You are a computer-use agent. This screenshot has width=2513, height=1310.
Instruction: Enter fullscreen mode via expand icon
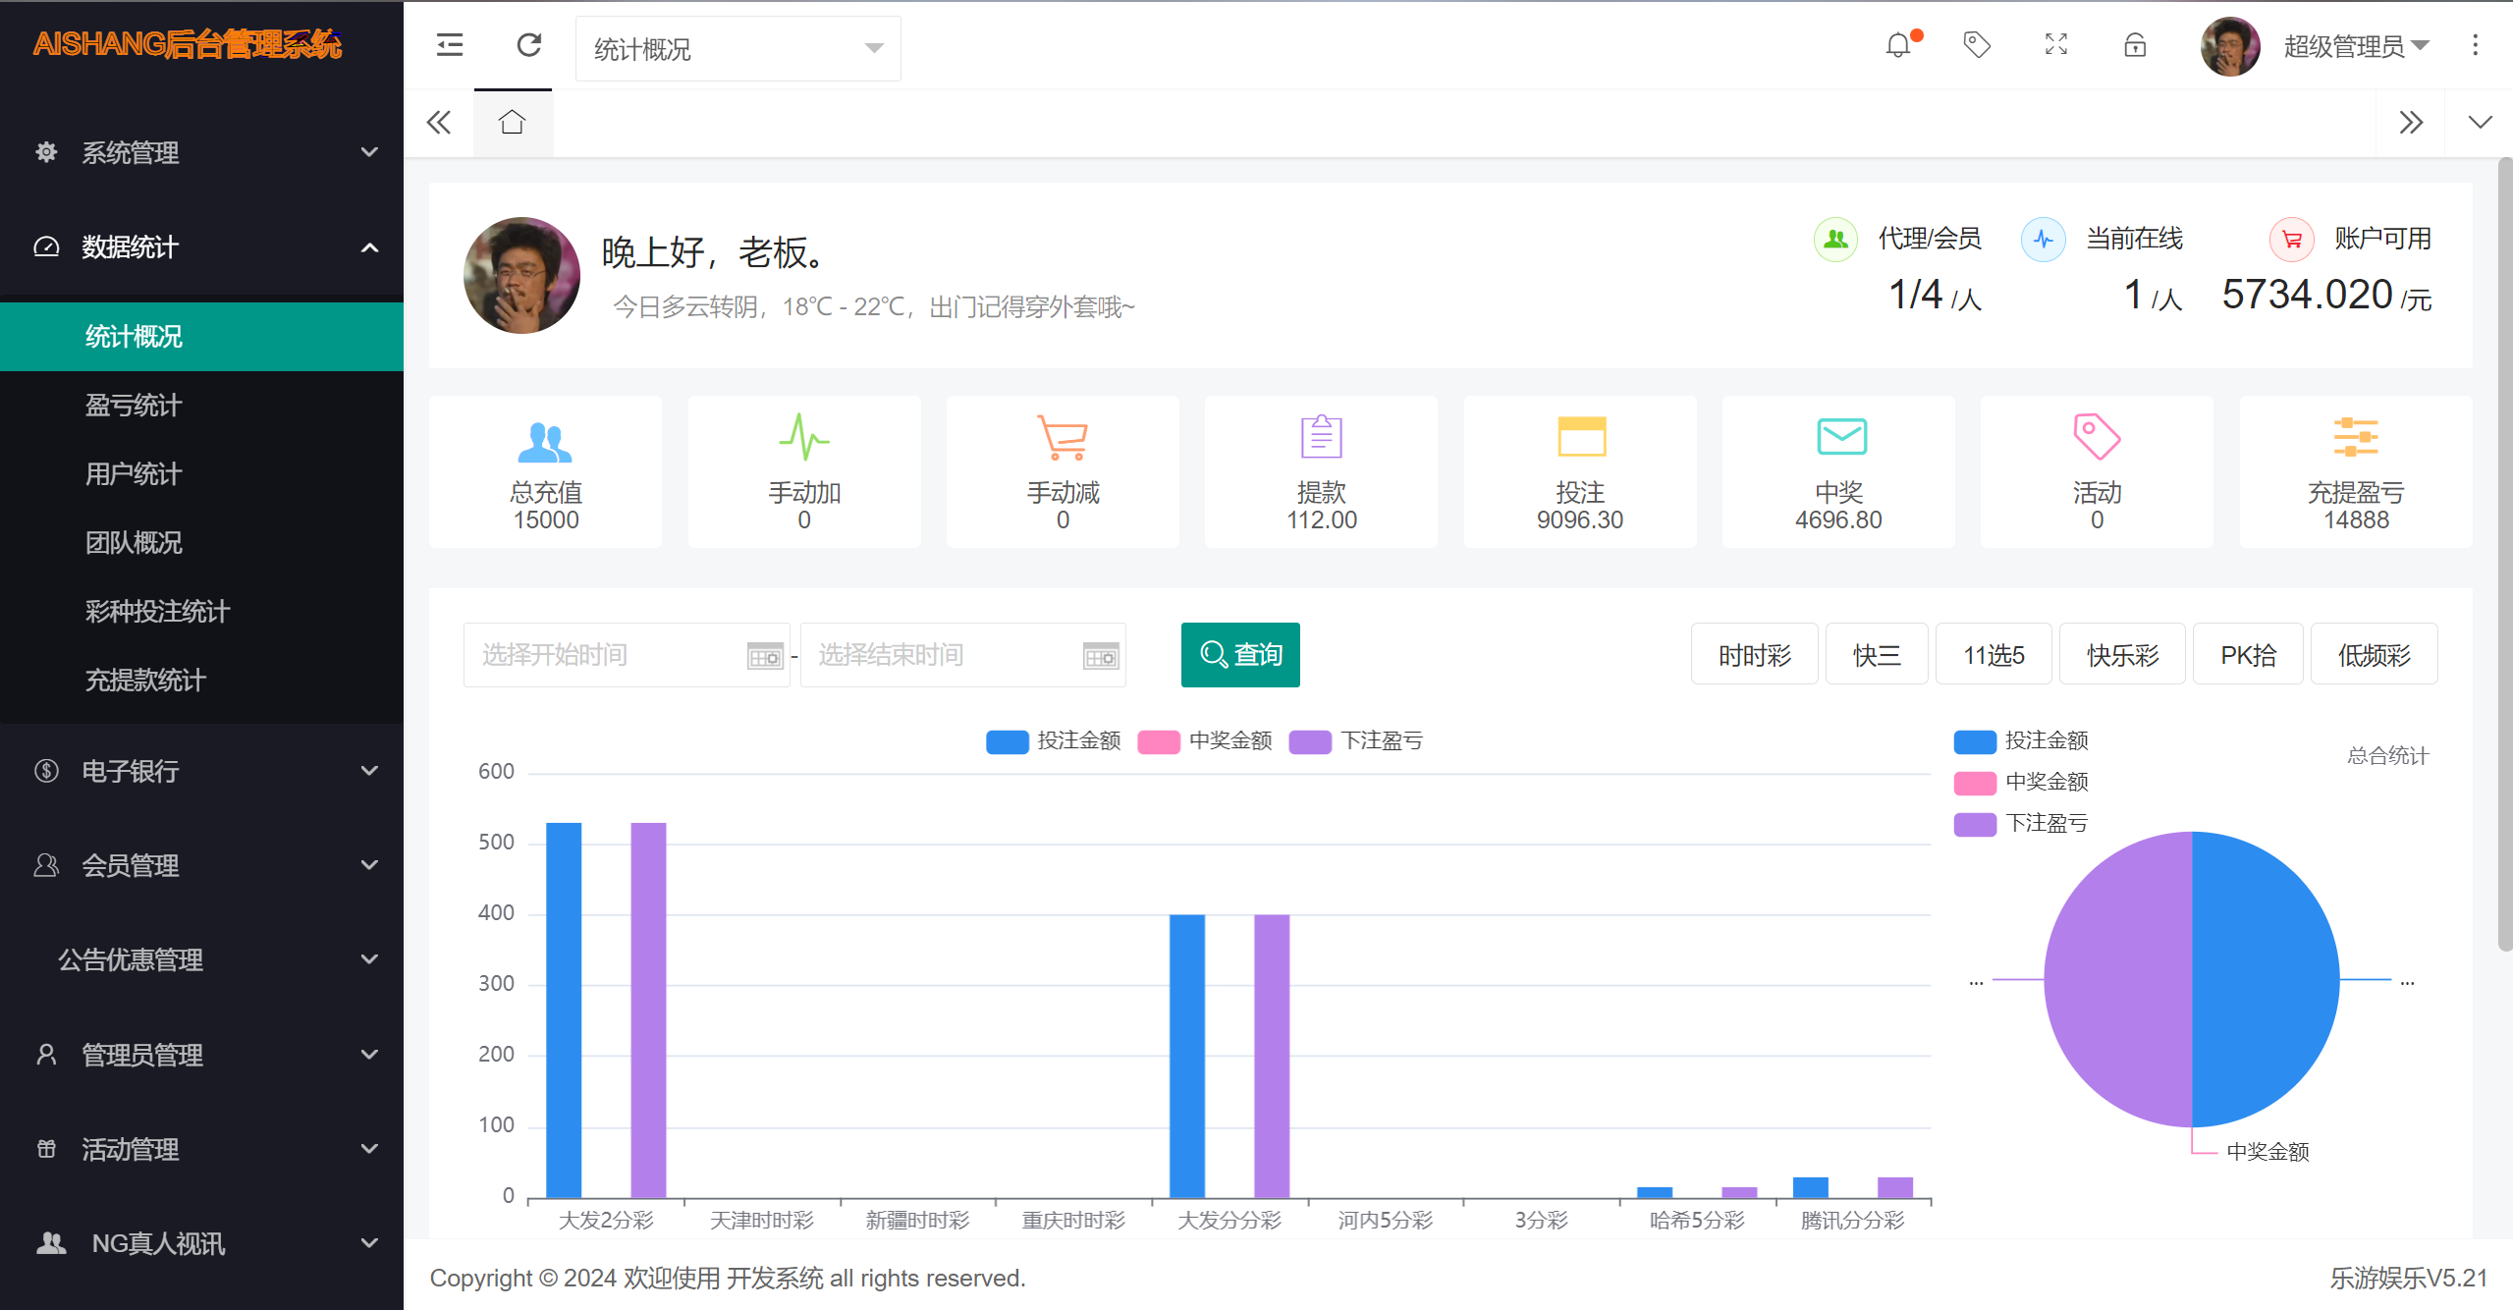click(x=2055, y=45)
